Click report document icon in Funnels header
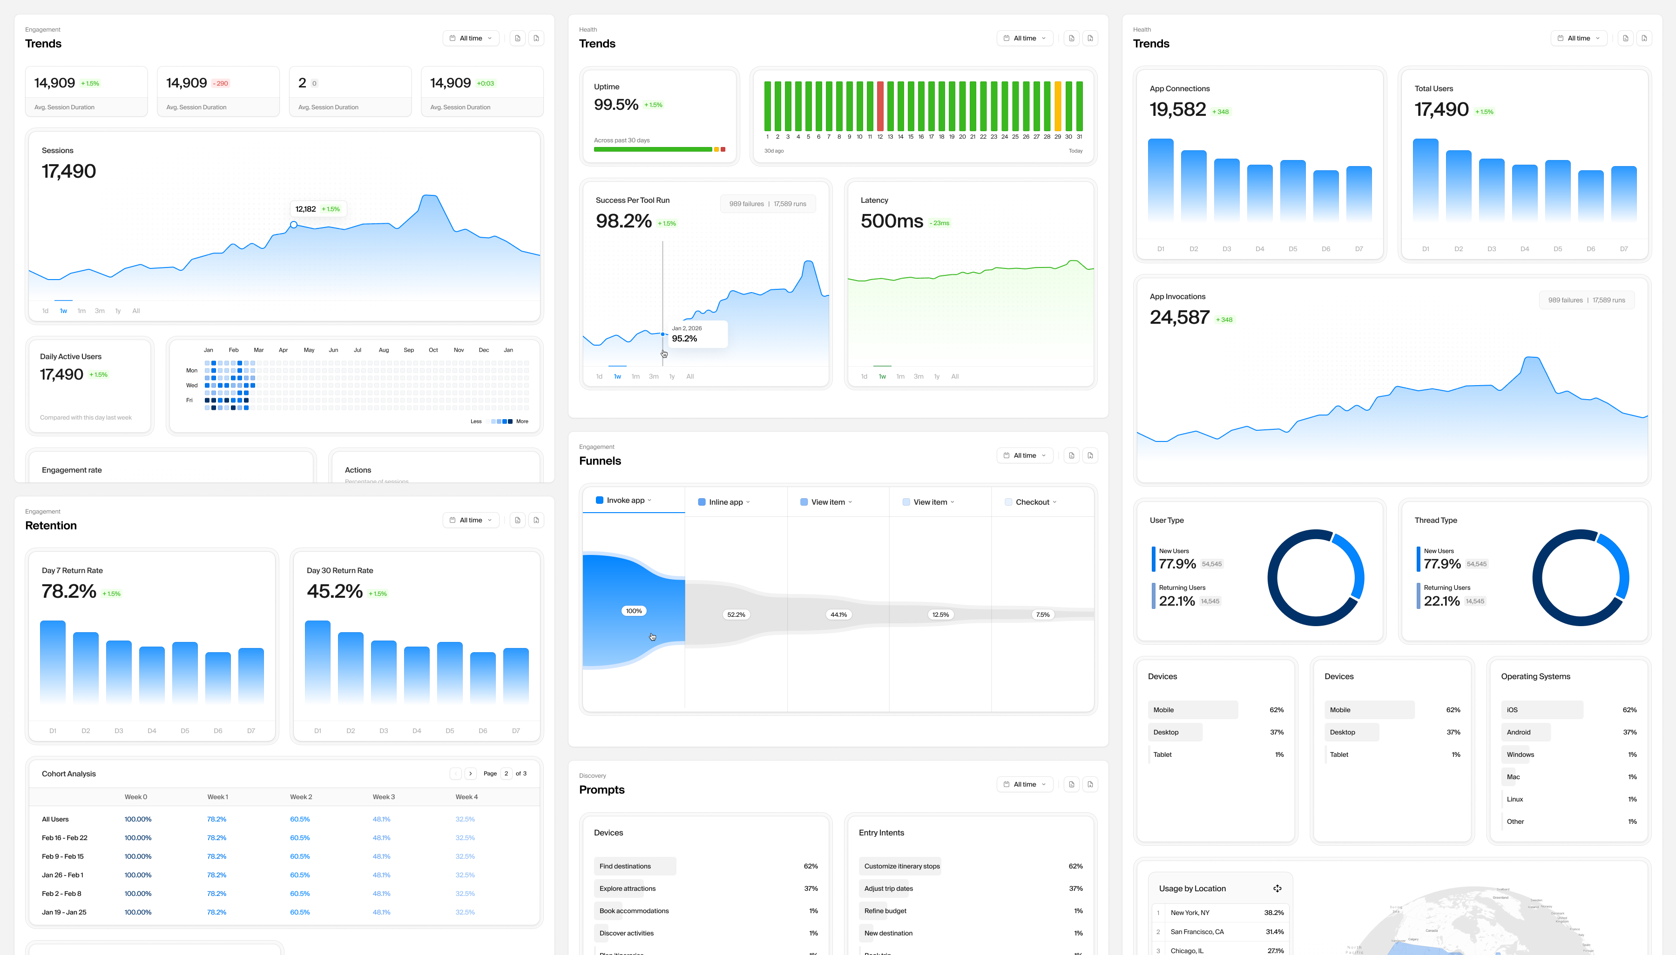1676x955 pixels. click(1071, 455)
